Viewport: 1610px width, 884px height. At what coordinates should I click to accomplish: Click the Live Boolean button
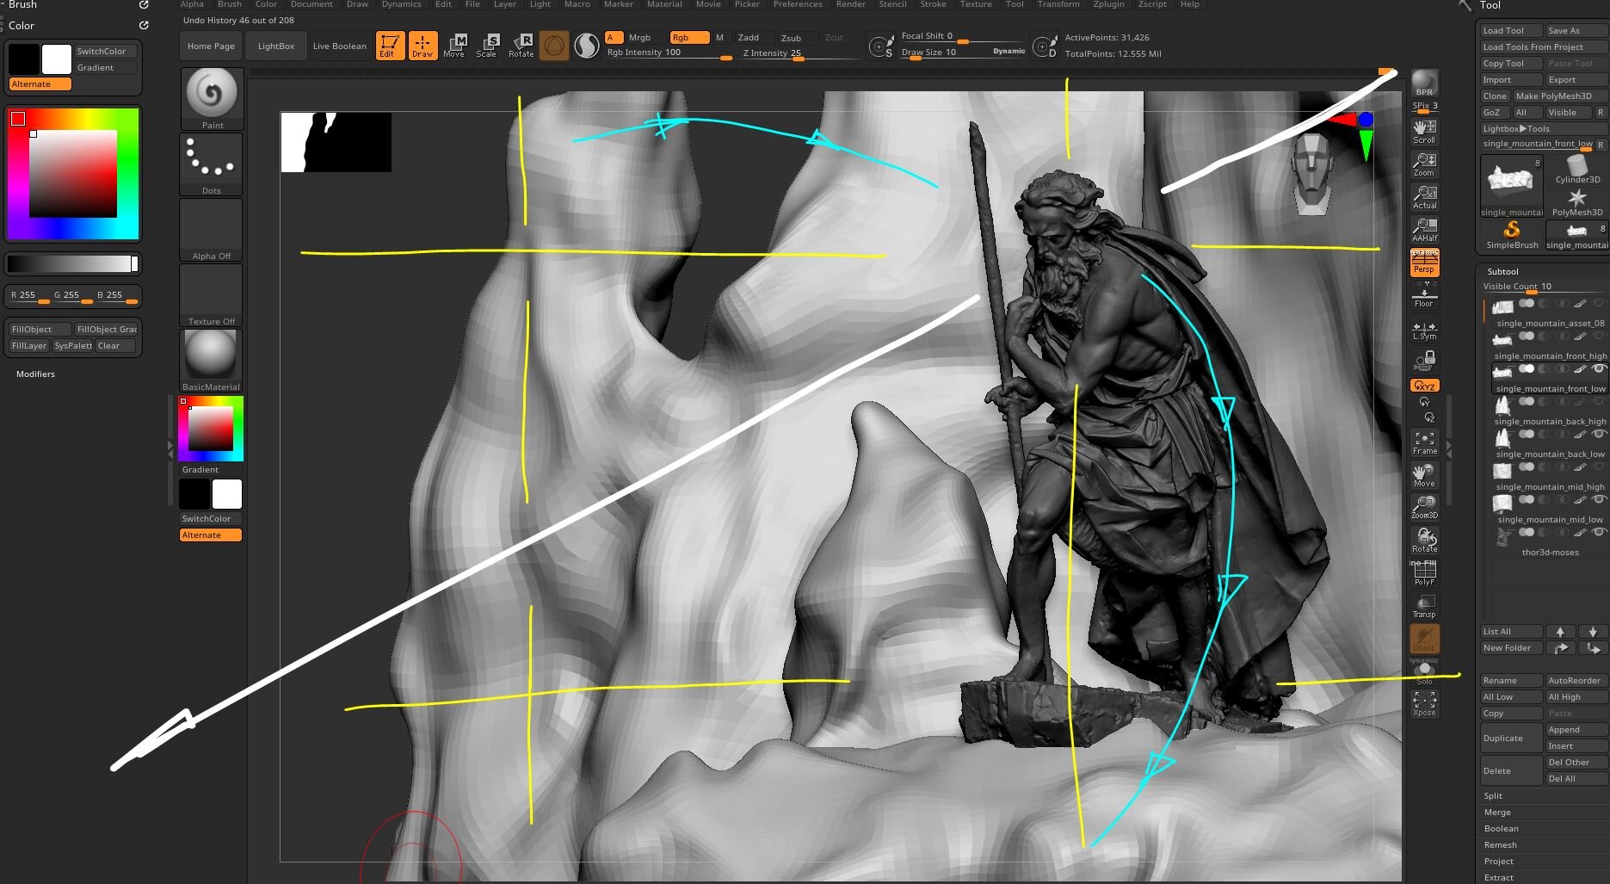point(339,46)
